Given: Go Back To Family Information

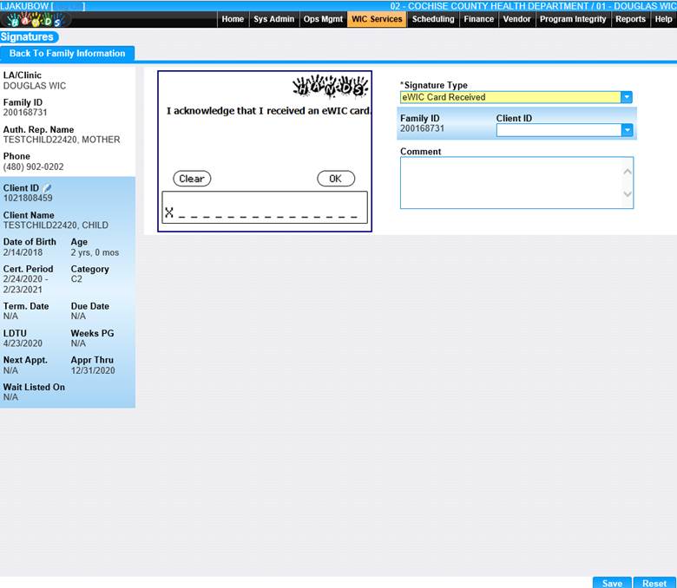Looking at the screenshot, I should pos(68,54).
